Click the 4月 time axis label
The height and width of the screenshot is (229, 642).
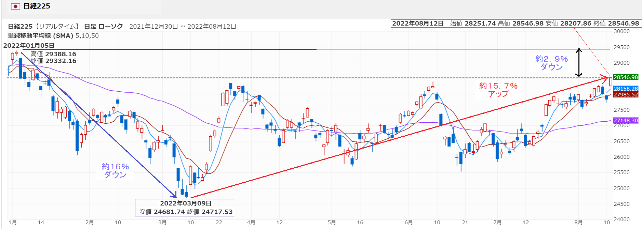click(x=251, y=222)
